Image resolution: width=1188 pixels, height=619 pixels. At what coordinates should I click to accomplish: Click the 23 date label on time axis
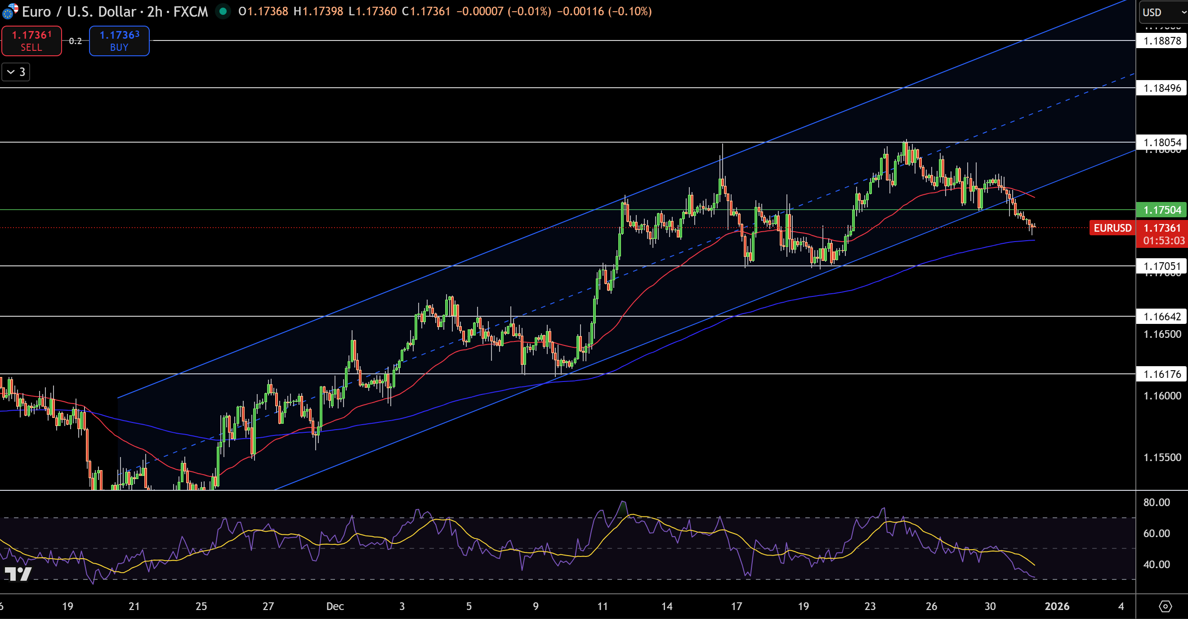coord(870,606)
